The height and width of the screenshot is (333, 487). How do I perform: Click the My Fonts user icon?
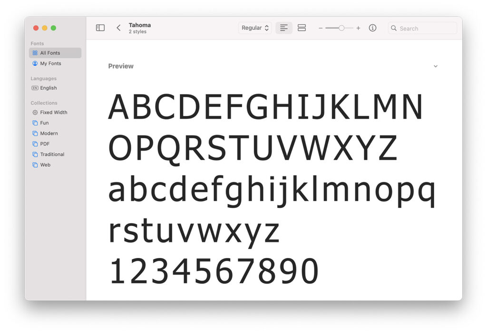tap(34, 63)
